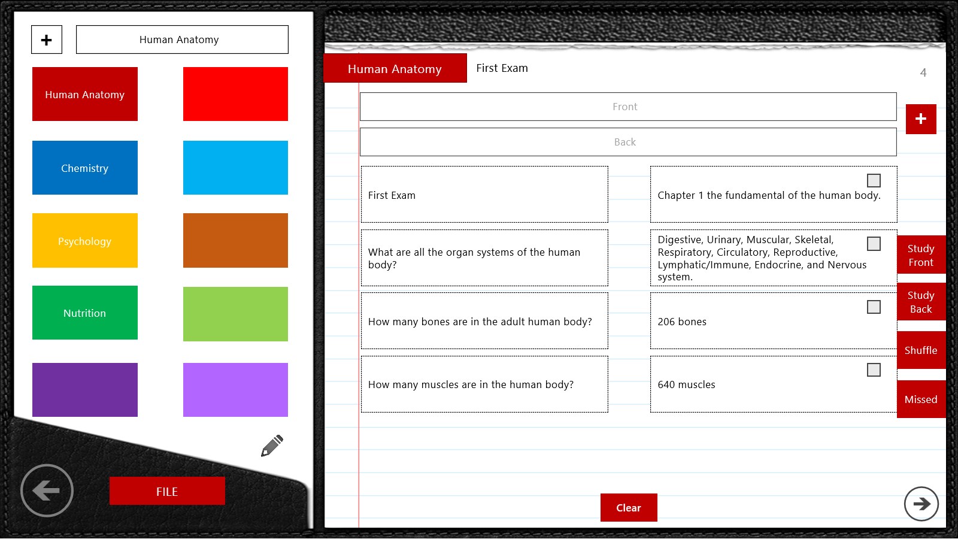This screenshot has height=539, width=958.
Task: Choose the empty brown color tile
Action: point(235,241)
